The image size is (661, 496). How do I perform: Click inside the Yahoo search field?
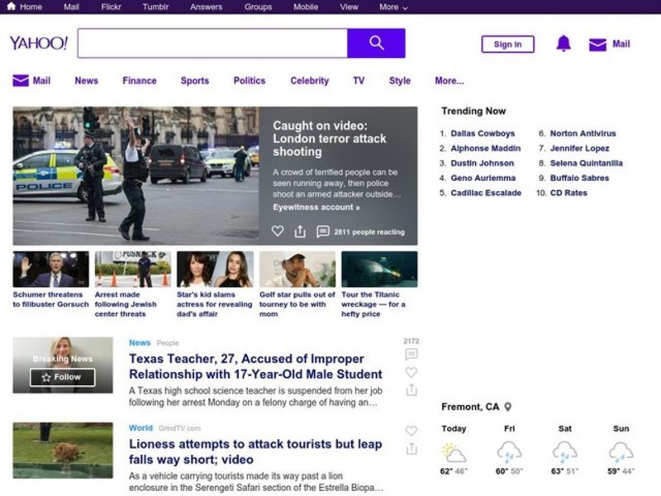[x=212, y=43]
